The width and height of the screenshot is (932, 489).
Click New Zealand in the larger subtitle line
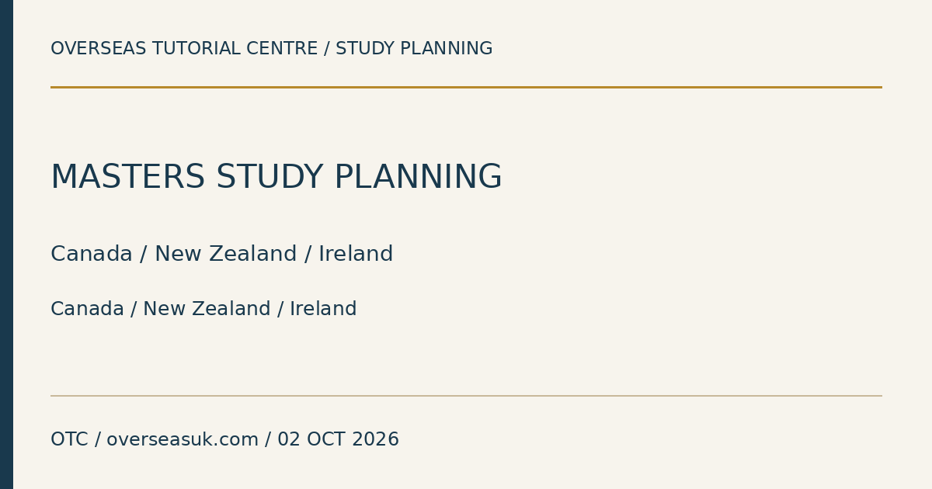click(x=226, y=255)
